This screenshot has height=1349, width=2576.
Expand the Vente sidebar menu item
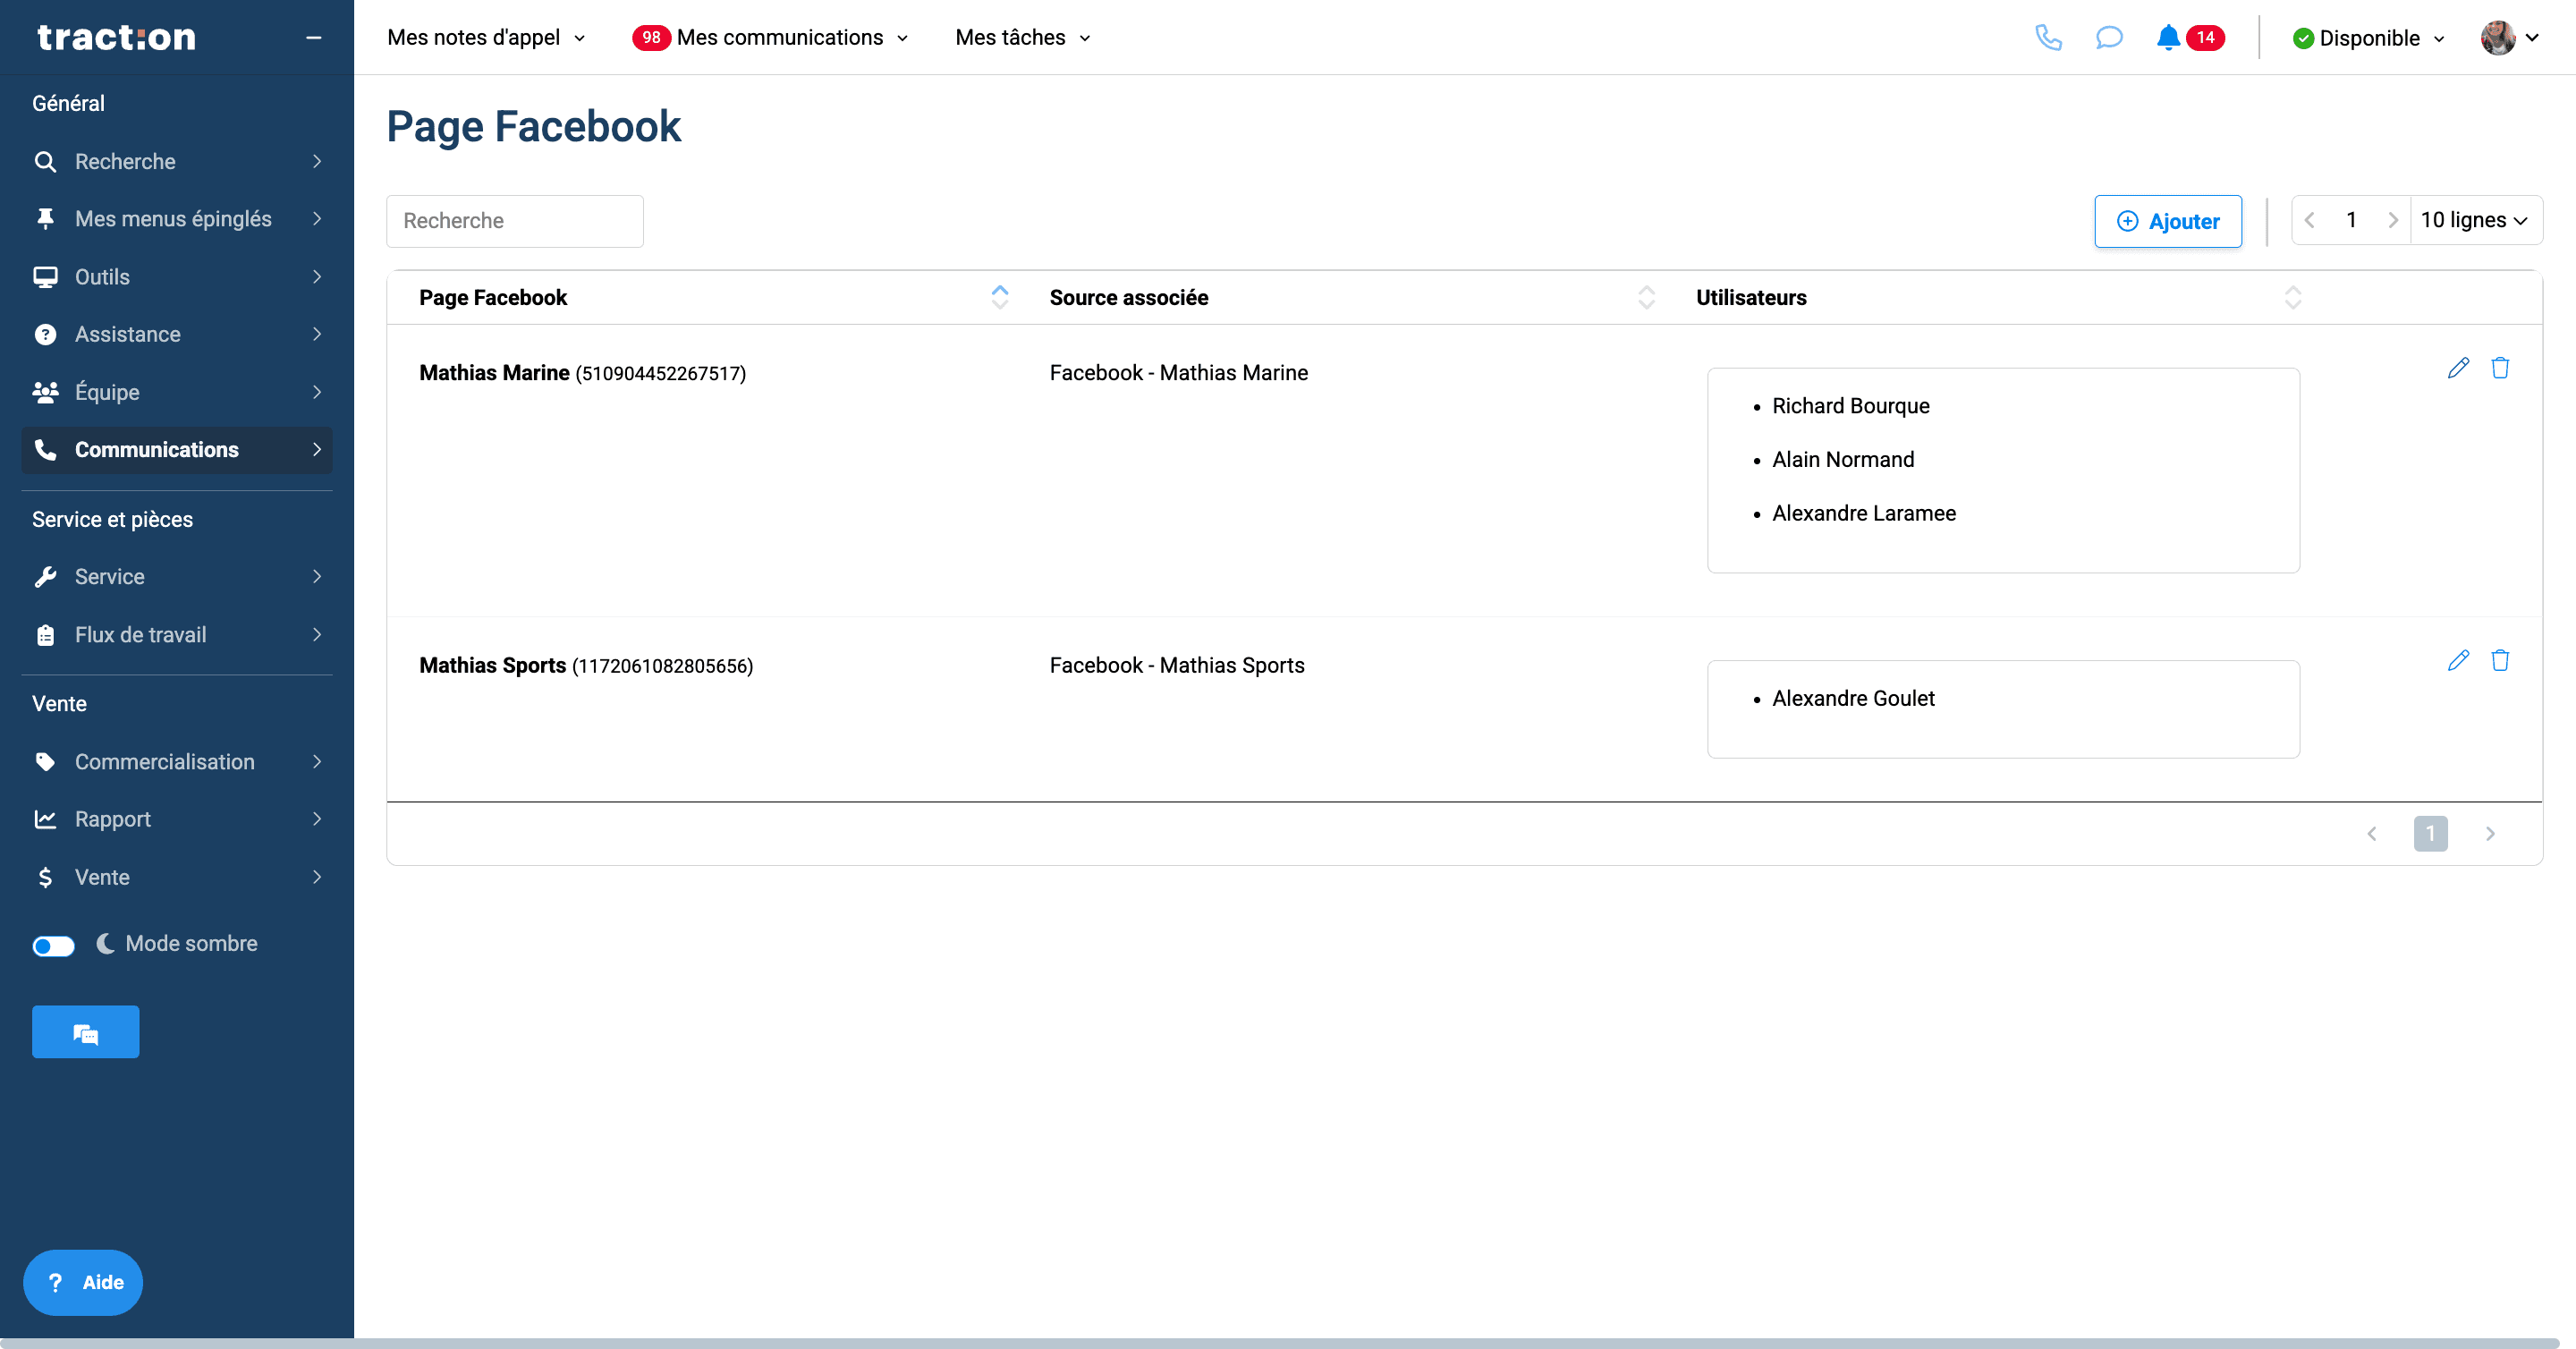(x=177, y=877)
